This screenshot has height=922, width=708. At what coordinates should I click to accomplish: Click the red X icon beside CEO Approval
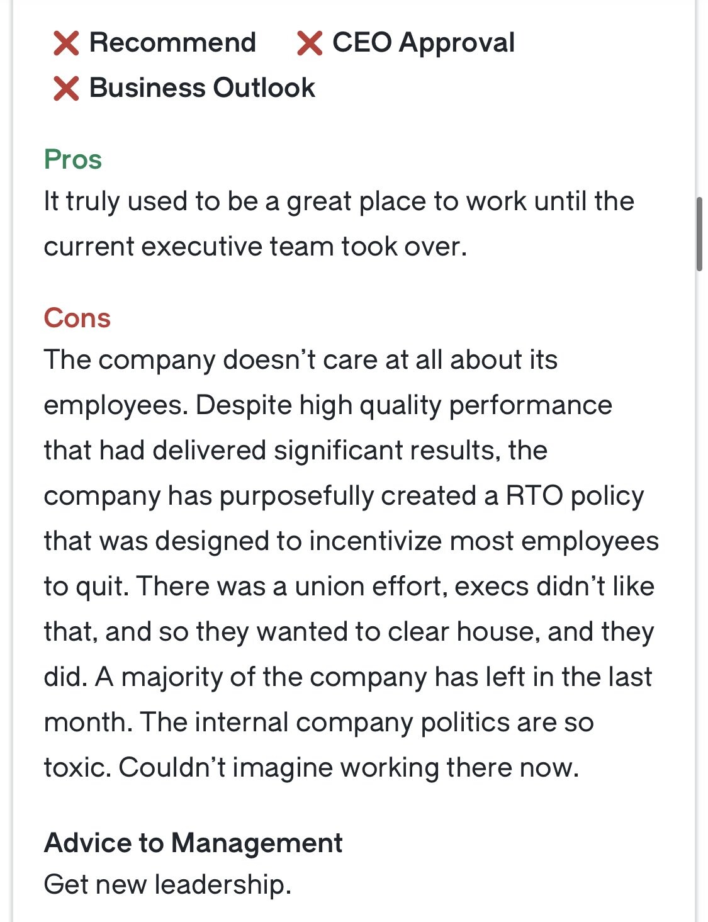point(309,43)
